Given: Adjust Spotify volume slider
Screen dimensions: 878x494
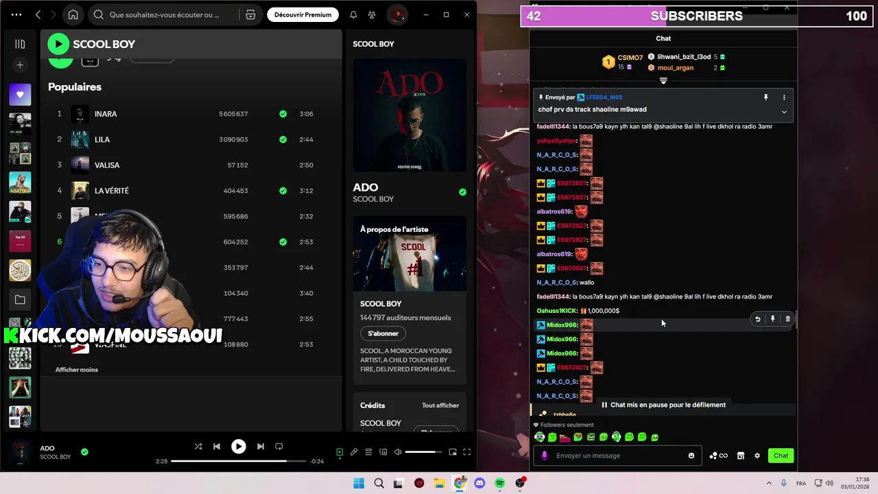Looking at the screenshot, I should pyautogui.click(x=423, y=452).
